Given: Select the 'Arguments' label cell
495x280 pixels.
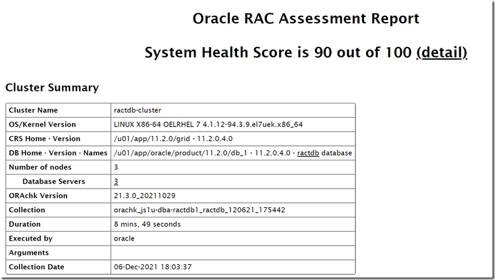Looking at the screenshot, I should pyautogui.click(x=58, y=252).
